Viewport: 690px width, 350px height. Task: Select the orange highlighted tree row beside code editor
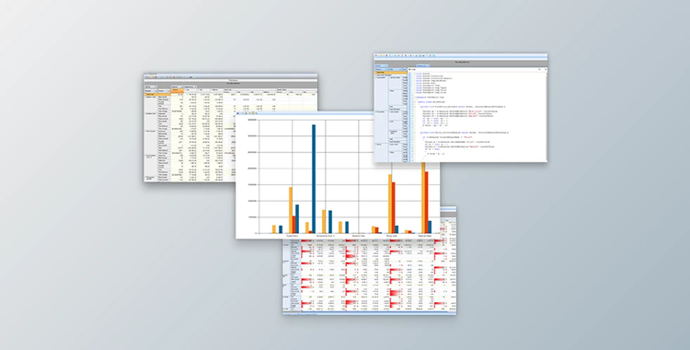[x=391, y=72]
